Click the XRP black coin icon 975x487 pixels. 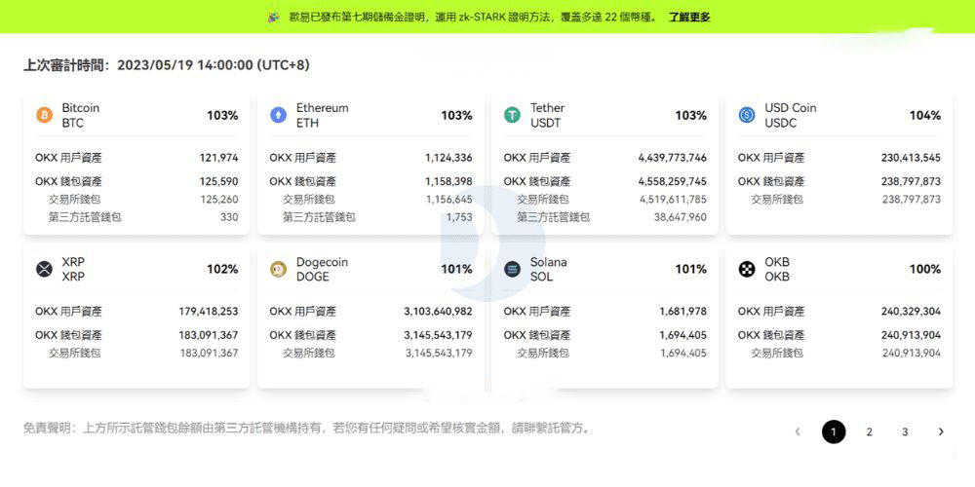click(44, 270)
